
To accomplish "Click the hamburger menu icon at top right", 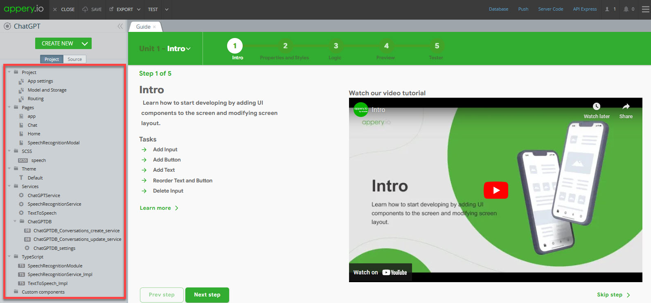I will pos(645,9).
